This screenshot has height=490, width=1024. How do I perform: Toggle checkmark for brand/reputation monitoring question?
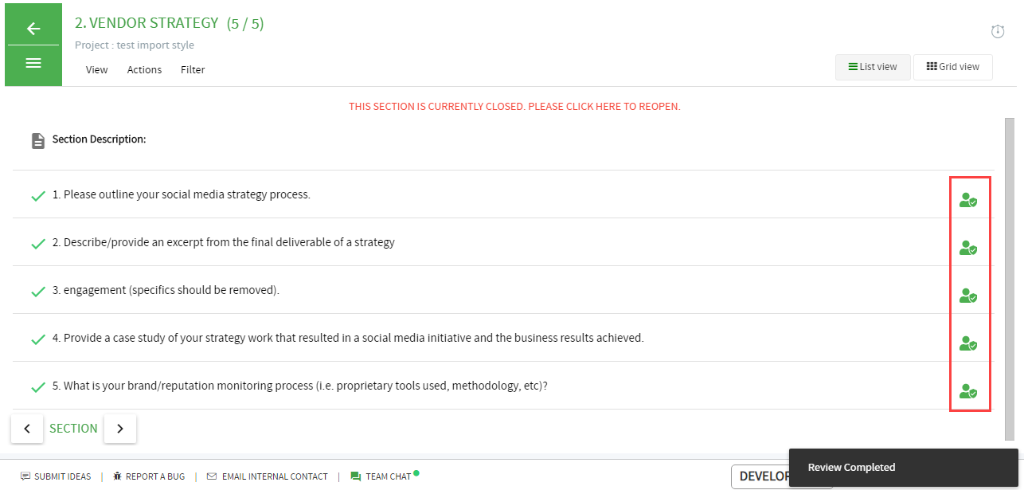(x=37, y=387)
